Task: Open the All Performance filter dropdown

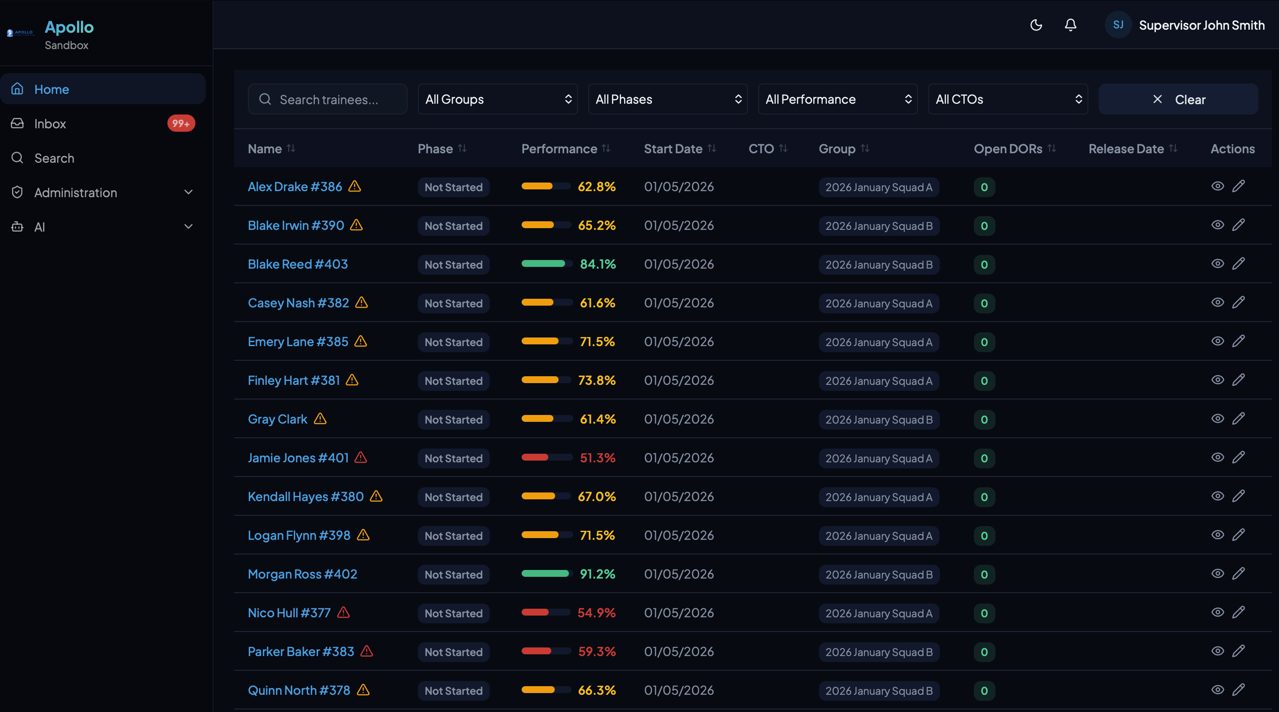Action: [x=837, y=99]
